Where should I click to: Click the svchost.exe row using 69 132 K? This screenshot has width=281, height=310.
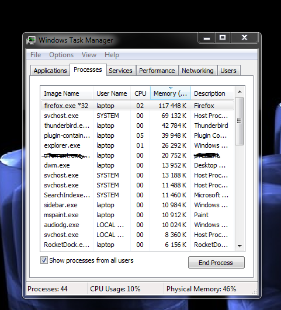point(137,116)
